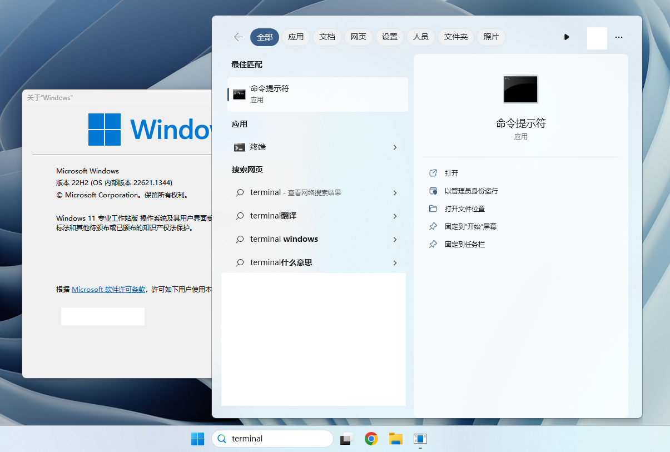
Task: Expand the terminal windows suggestion chevron
Action: coord(395,240)
